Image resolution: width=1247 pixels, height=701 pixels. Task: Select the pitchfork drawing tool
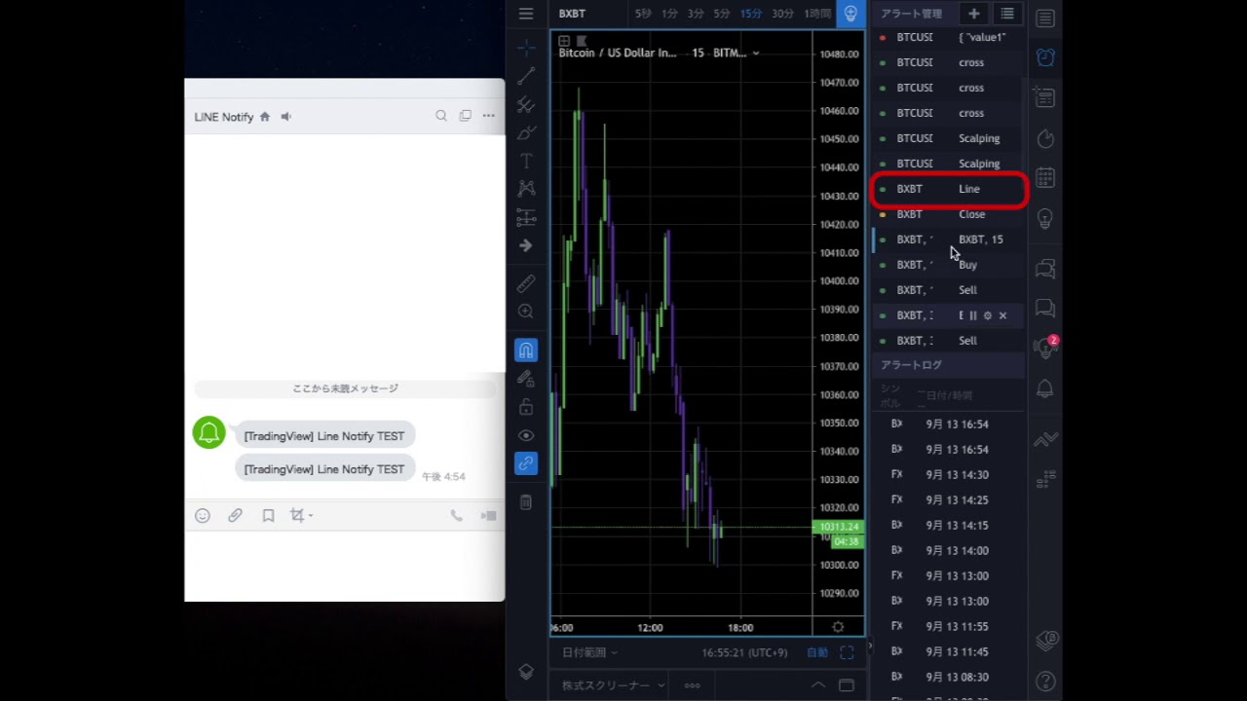(526, 104)
